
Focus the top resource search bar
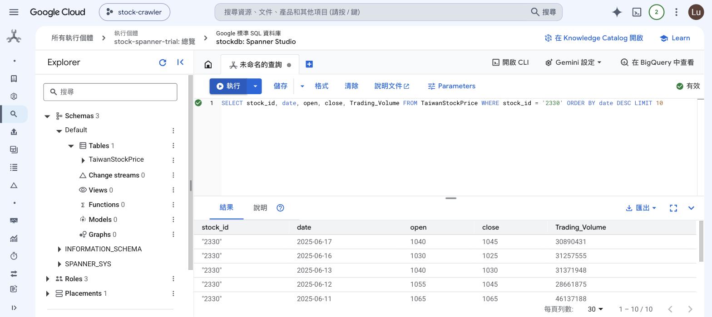388,12
